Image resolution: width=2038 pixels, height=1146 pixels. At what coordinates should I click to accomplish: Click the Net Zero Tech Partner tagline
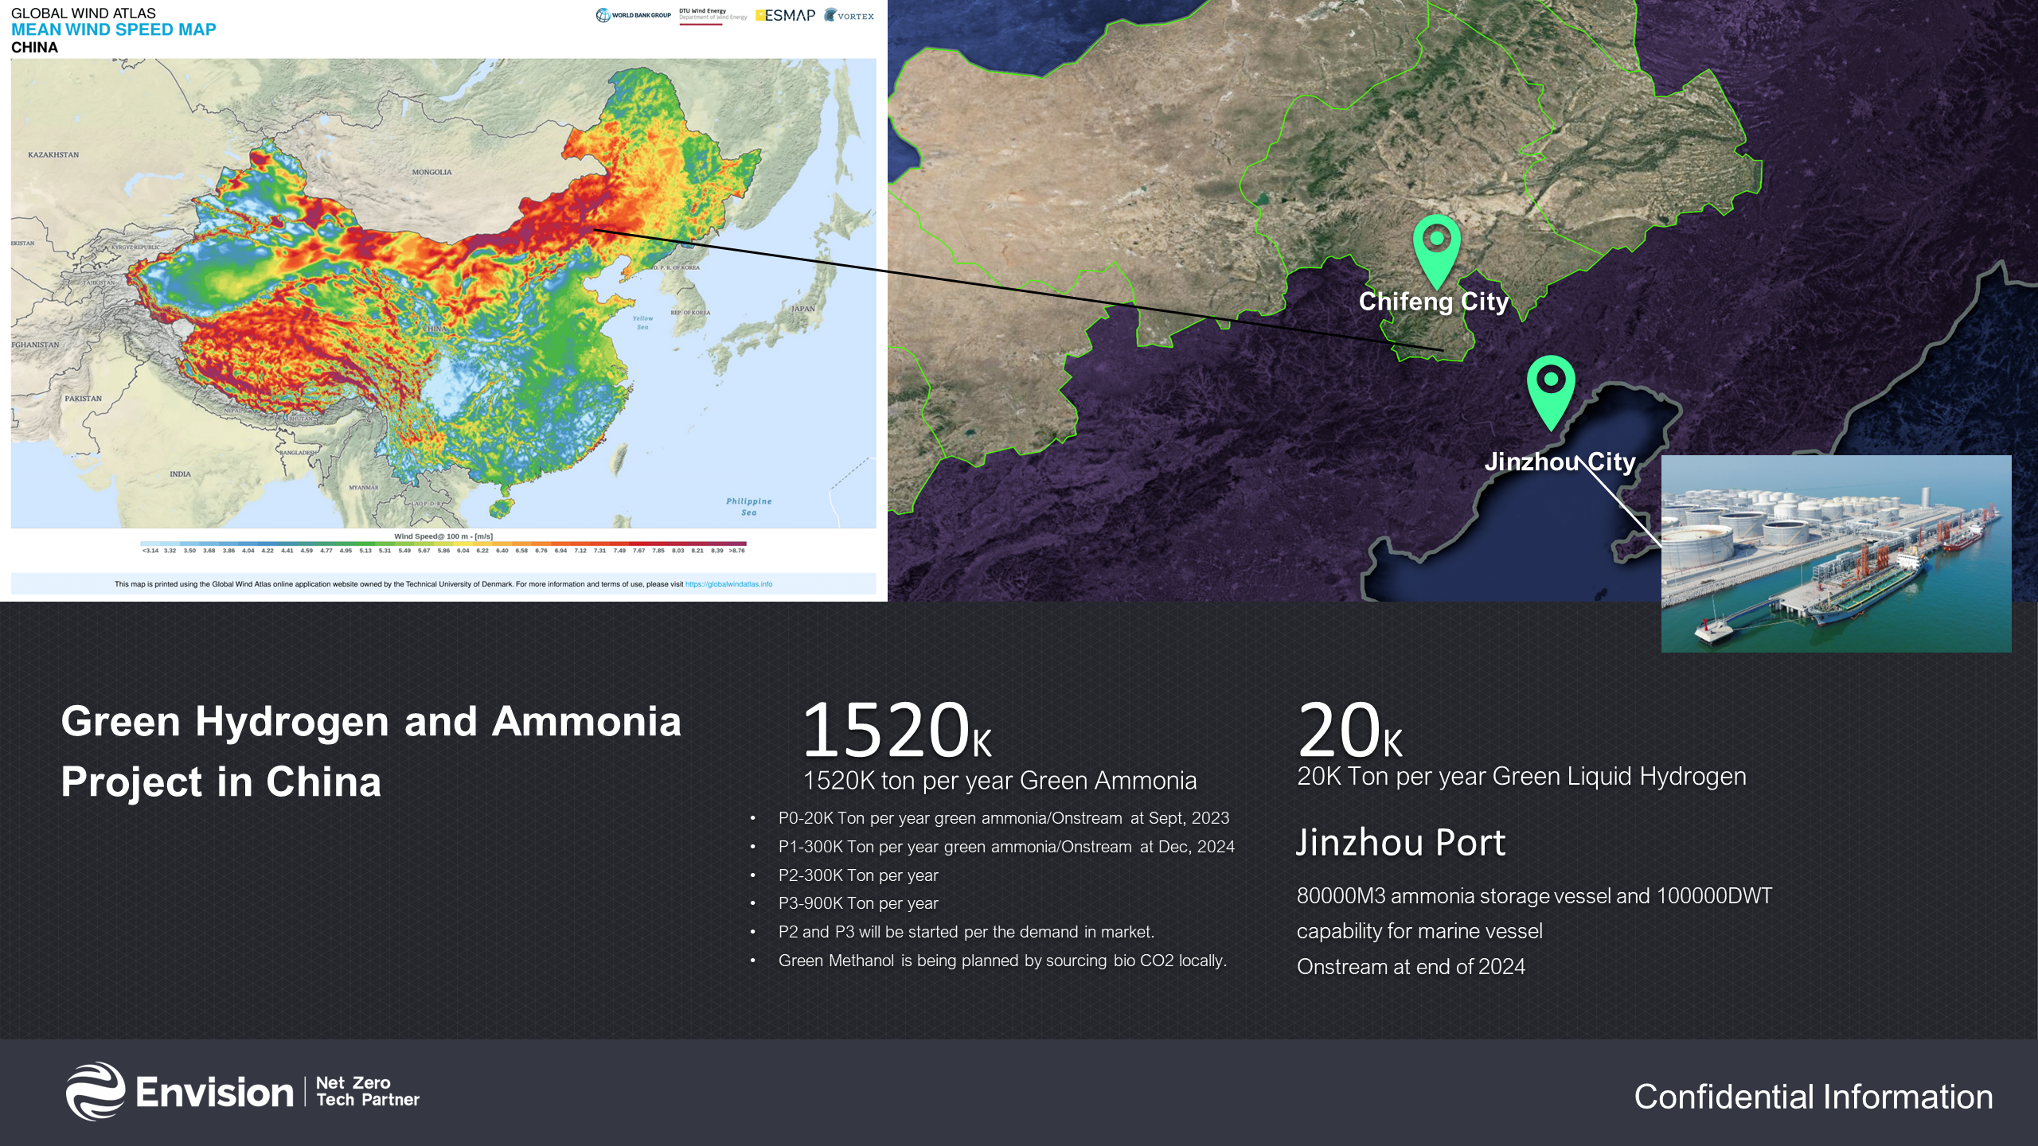tap(367, 1091)
